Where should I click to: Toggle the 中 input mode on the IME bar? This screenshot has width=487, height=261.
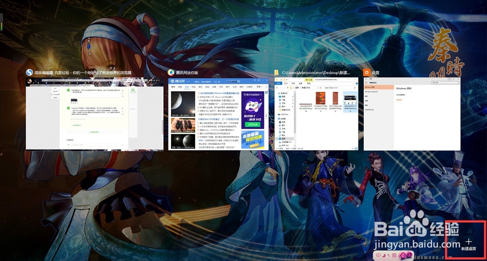[378, 256]
